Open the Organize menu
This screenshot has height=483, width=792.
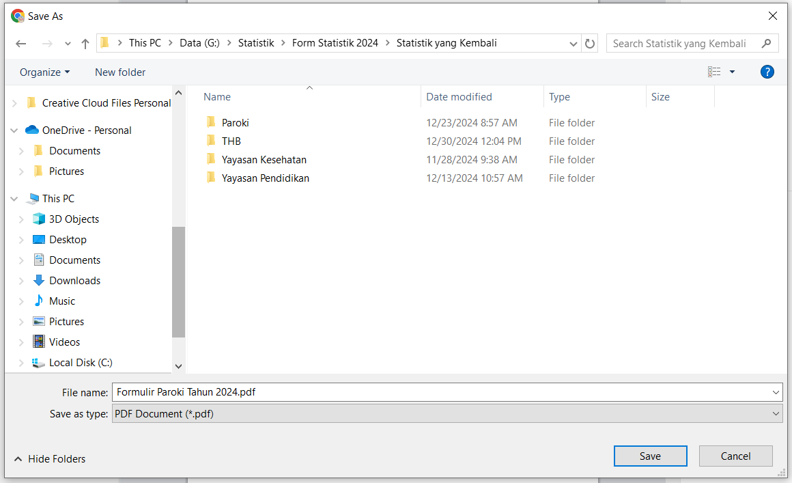click(x=44, y=72)
